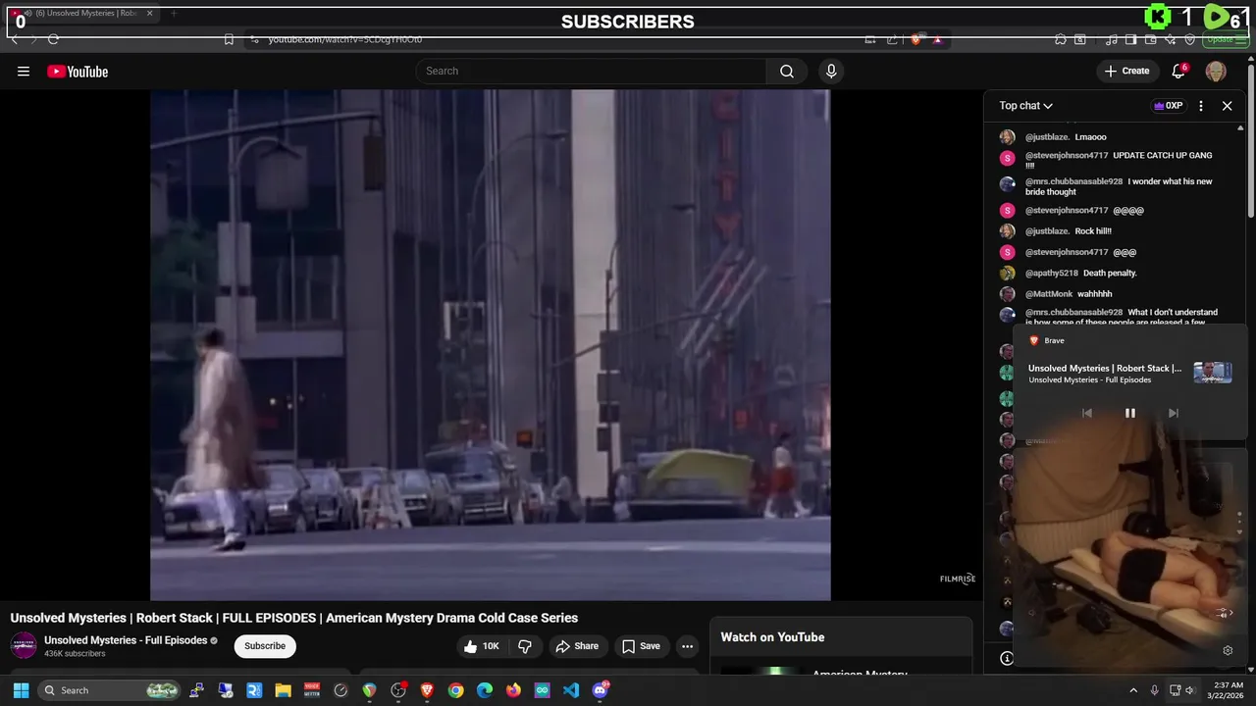This screenshot has height=706, width=1256.
Task: Open the OXP channel membership badge
Action: (x=1168, y=105)
